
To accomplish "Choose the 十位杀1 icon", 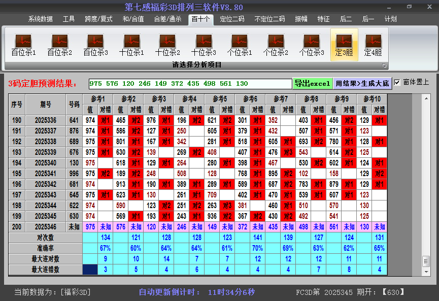I will tap(131, 45).
